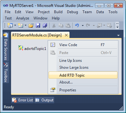126x113 pixels.
Task: Open the Tools menu
Action: click(x=113, y=12)
